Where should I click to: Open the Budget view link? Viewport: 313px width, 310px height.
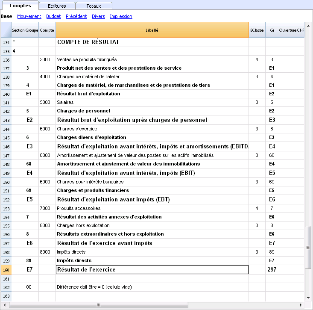point(53,16)
